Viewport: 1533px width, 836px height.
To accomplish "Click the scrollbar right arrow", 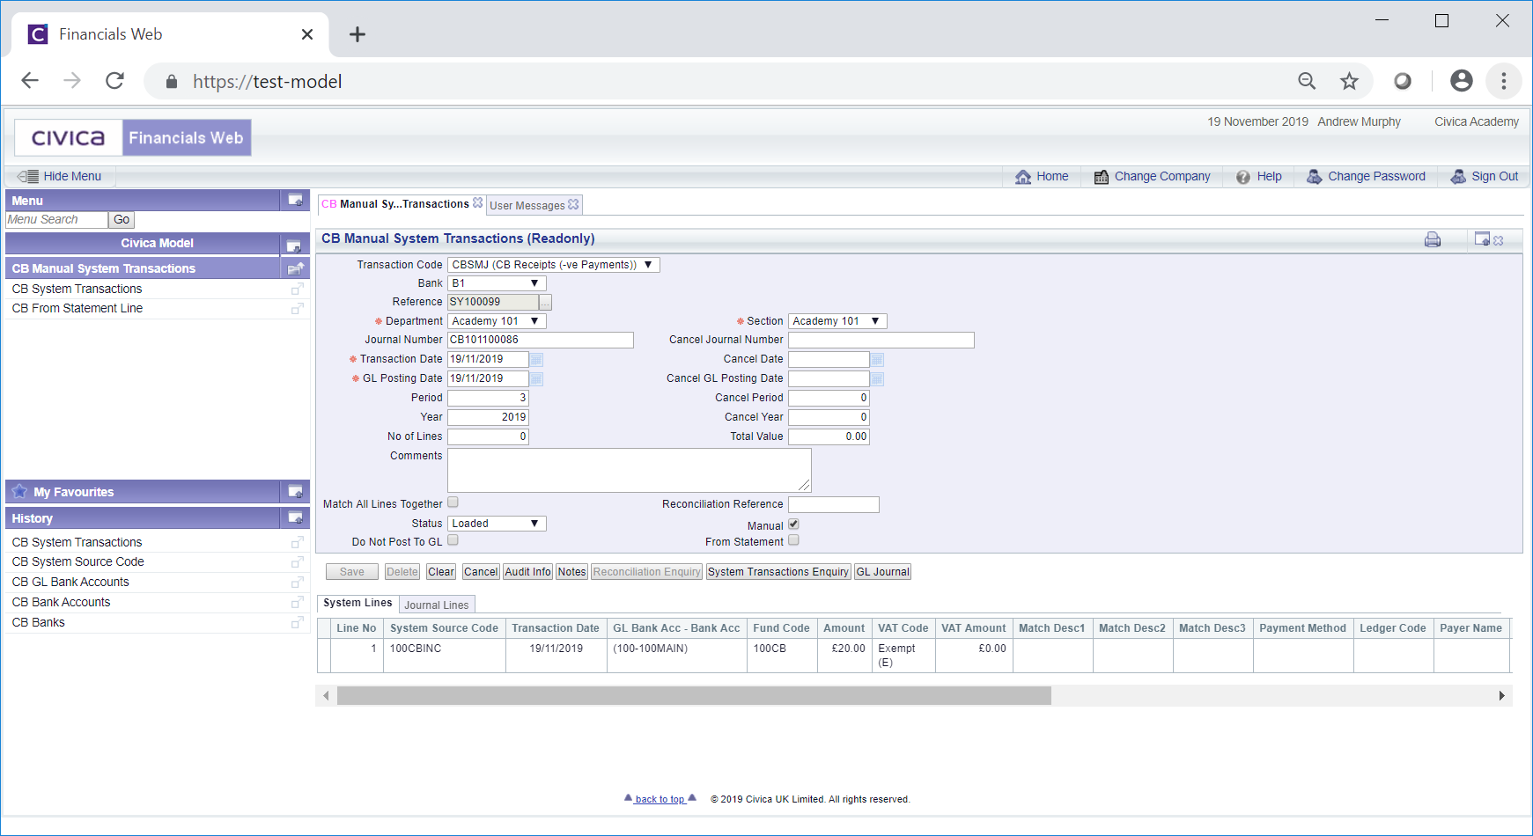I will click(1502, 696).
